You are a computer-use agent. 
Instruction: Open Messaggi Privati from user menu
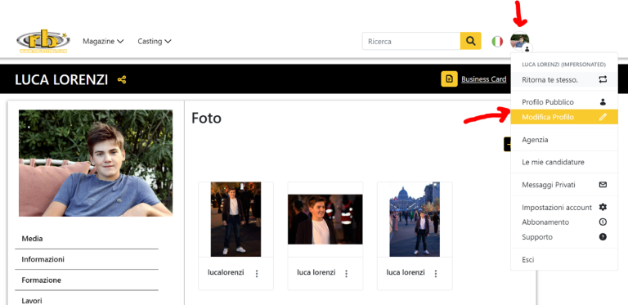[x=564, y=185]
